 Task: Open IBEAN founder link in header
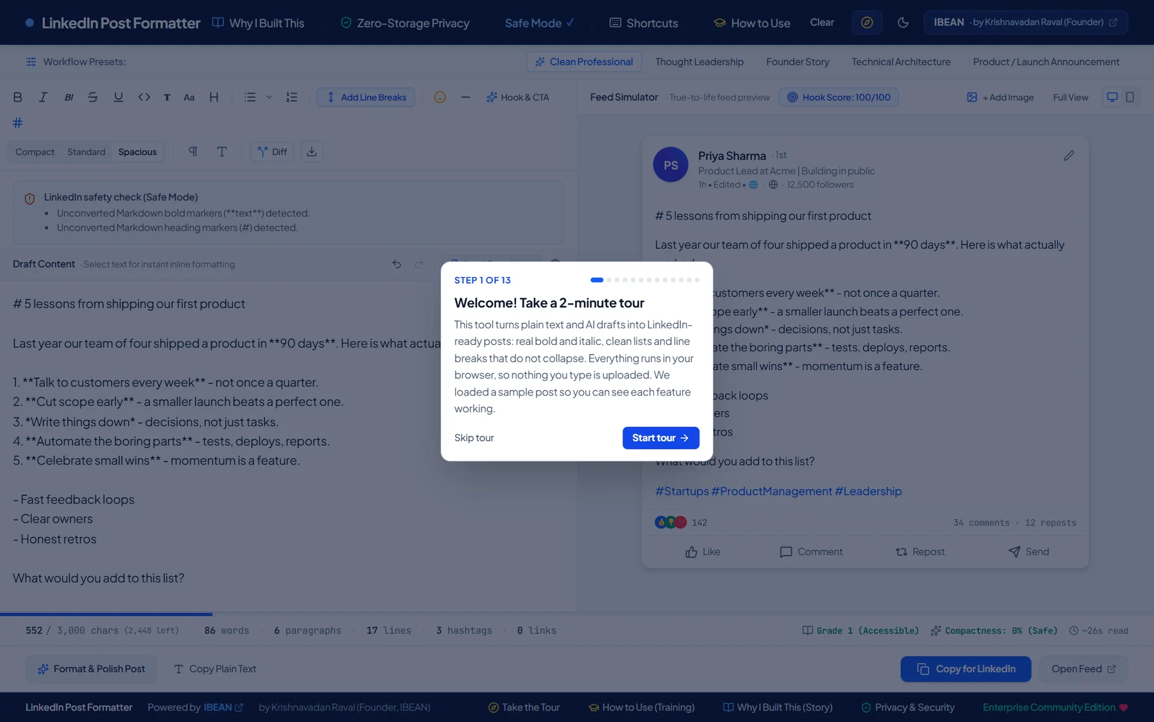tap(1026, 22)
